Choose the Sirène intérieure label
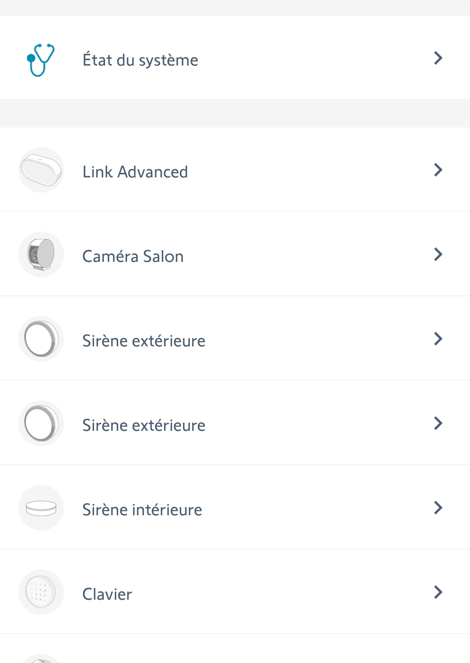Viewport: 470px width, 663px height. click(x=142, y=509)
